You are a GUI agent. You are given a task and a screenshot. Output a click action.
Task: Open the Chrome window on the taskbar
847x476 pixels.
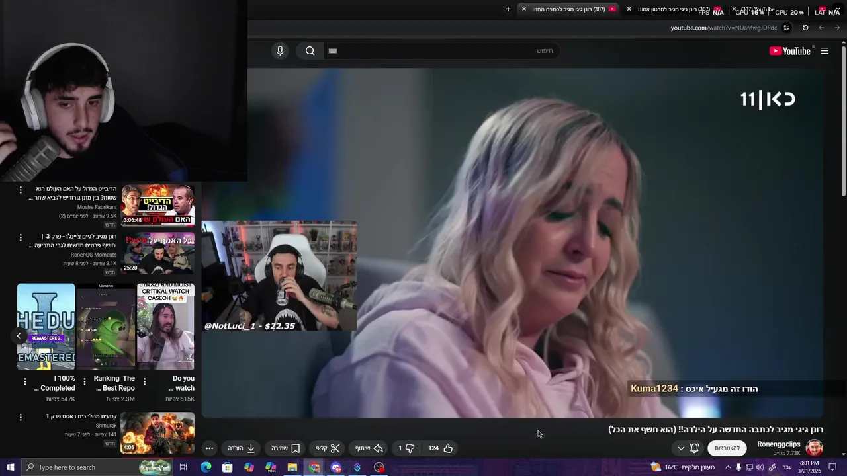314,467
